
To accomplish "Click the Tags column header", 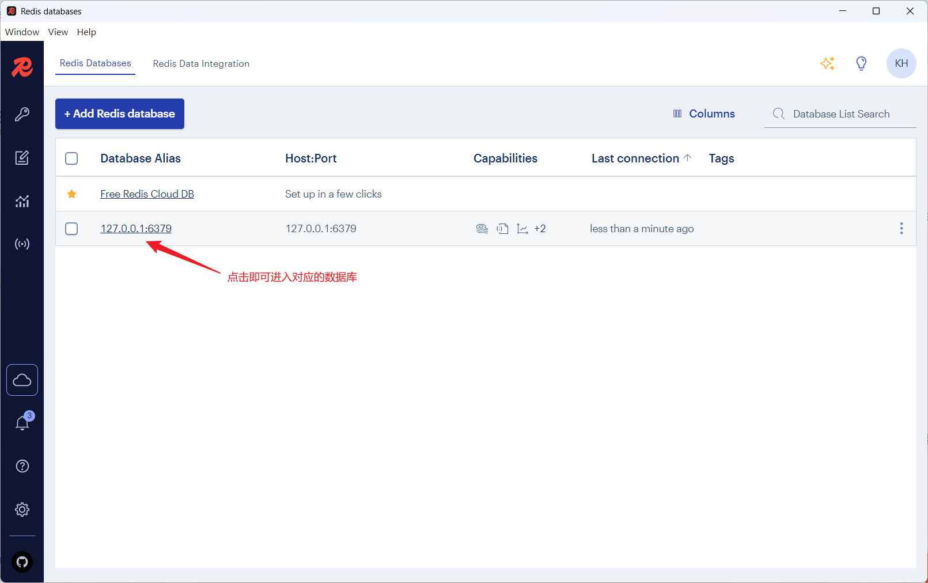I will click(x=721, y=158).
